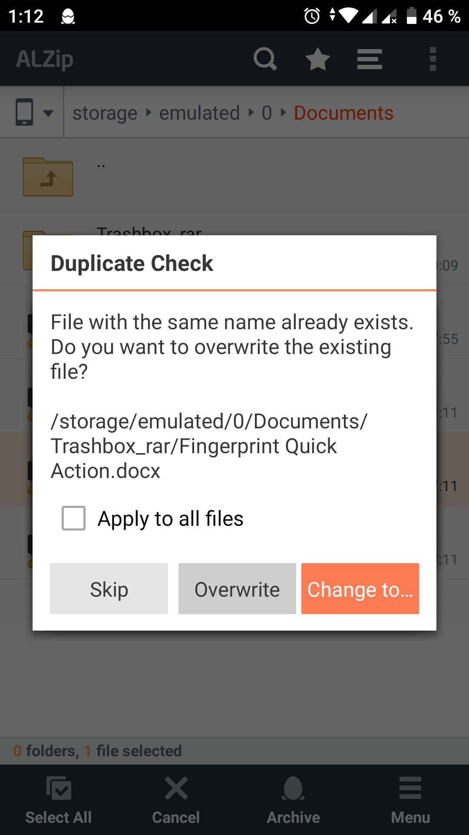
Task: Tap the phone storage device icon
Action: point(24,112)
